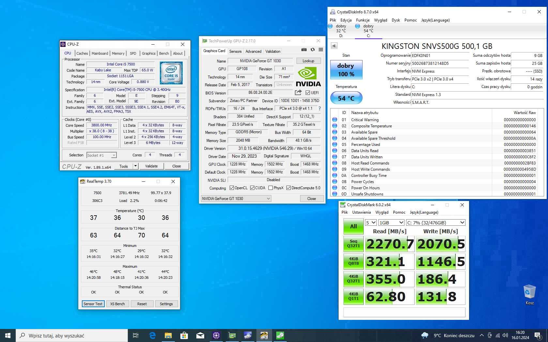The width and height of the screenshot is (548, 342).
Task: Select disk D: status icon in CrystalDiskInfo
Action: (x=330, y=26)
